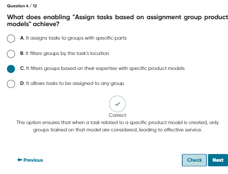Click the explanation text below Correct

pyautogui.click(x=118, y=126)
